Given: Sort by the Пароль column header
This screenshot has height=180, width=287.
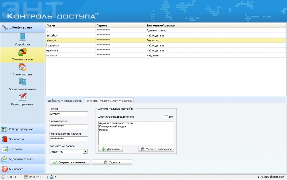Looking at the screenshot, I should (121, 25).
